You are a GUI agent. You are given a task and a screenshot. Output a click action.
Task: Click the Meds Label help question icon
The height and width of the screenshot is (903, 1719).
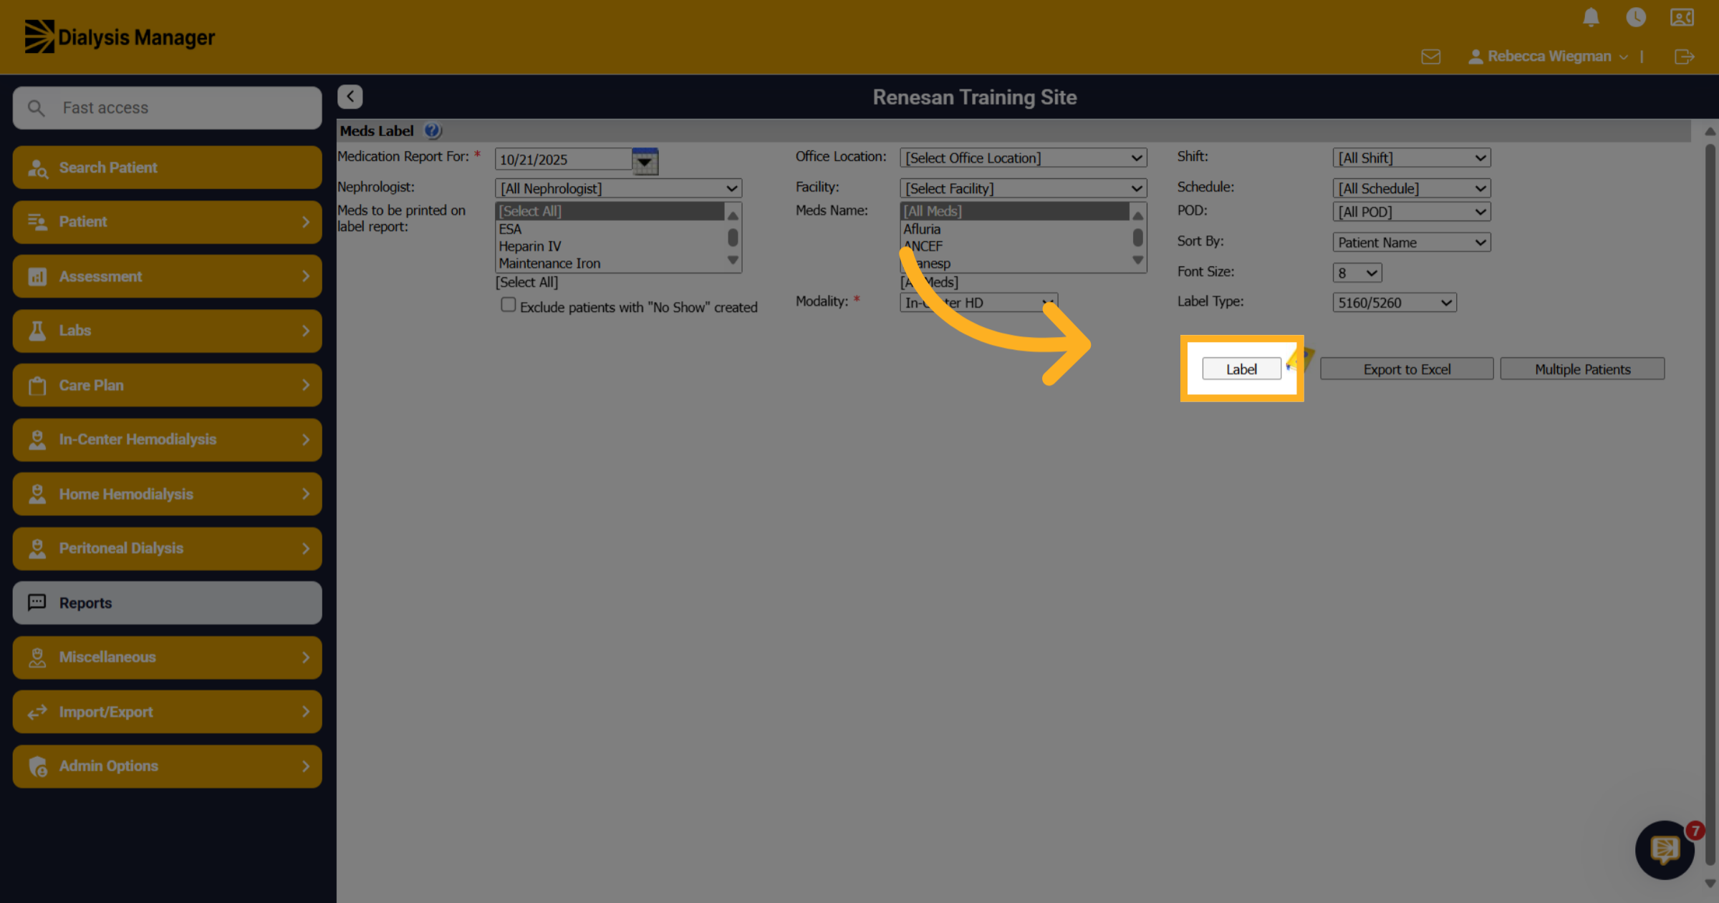pos(432,130)
